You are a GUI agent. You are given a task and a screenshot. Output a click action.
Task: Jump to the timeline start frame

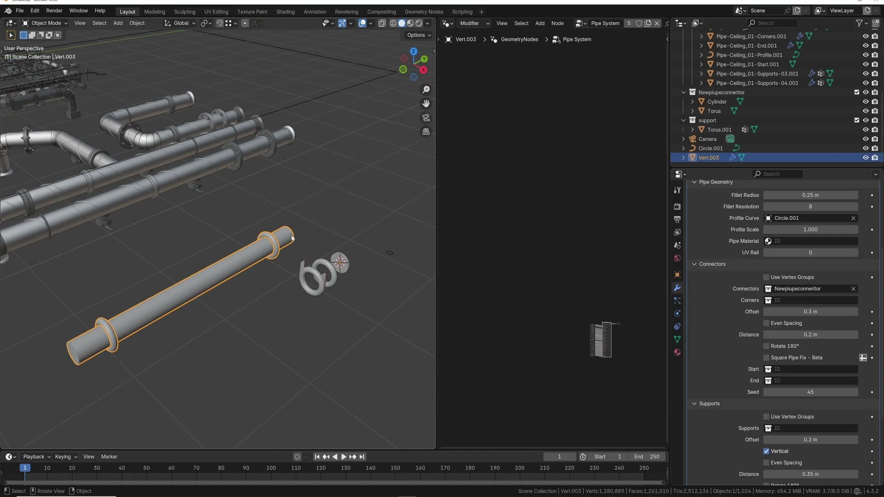coord(317,457)
